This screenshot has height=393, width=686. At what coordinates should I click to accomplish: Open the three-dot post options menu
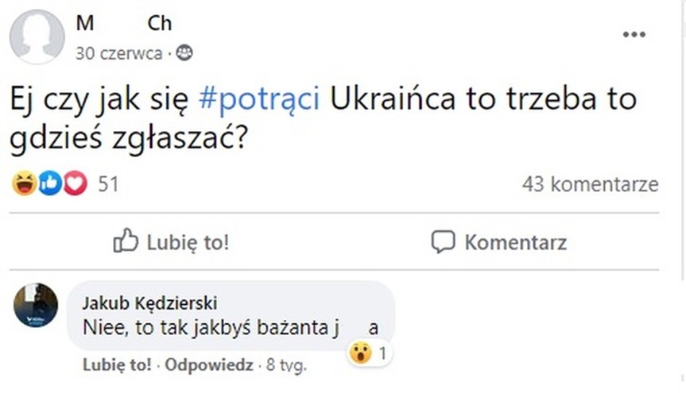634,36
